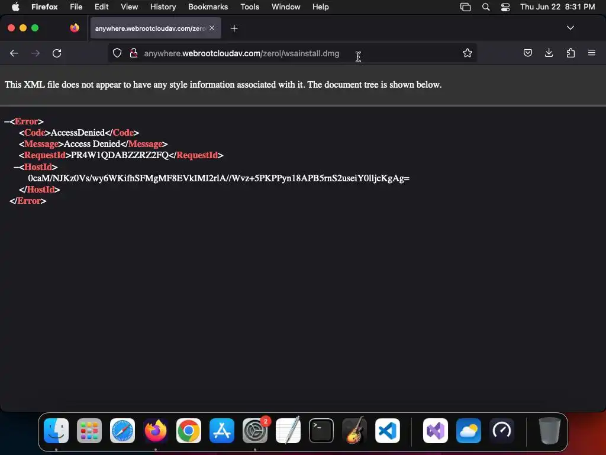Screen dimensions: 606x455
Task: Bookmark this page with the star
Action: (x=468, y=53)
